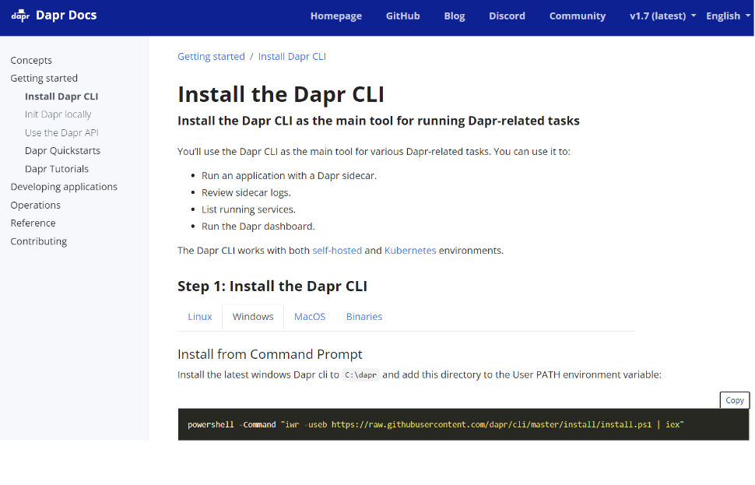Select Install Dapr CLI sidebar entry
Image resolution: width=755 pixels, height=485 pixels.
tap(61, 97)
